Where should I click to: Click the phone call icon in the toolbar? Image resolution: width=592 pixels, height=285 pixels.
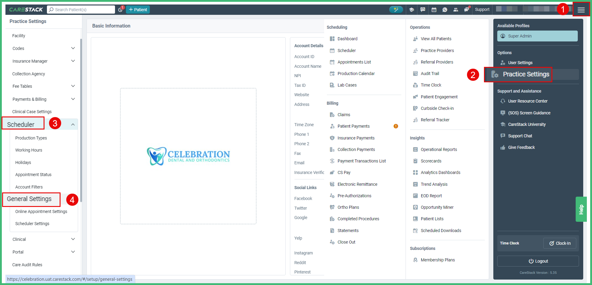point(445,9)
